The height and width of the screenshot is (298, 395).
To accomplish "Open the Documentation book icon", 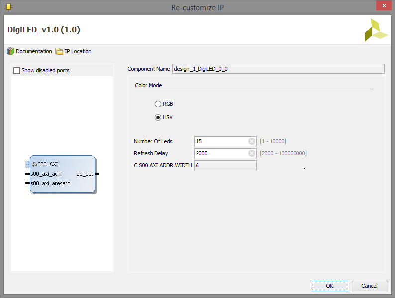I will click(x=10, y=51).
